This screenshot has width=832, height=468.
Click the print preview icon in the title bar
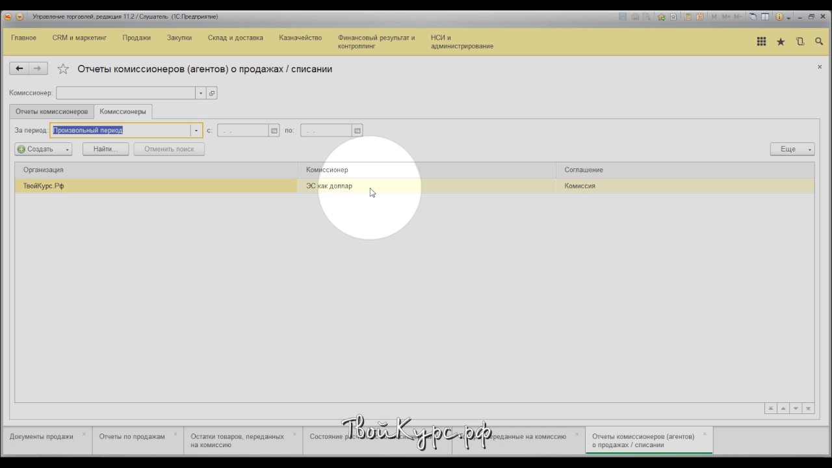pyautogui.click(x=647, y=17)
